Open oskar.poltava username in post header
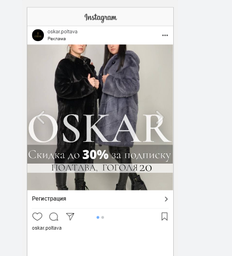 [62, 31]
